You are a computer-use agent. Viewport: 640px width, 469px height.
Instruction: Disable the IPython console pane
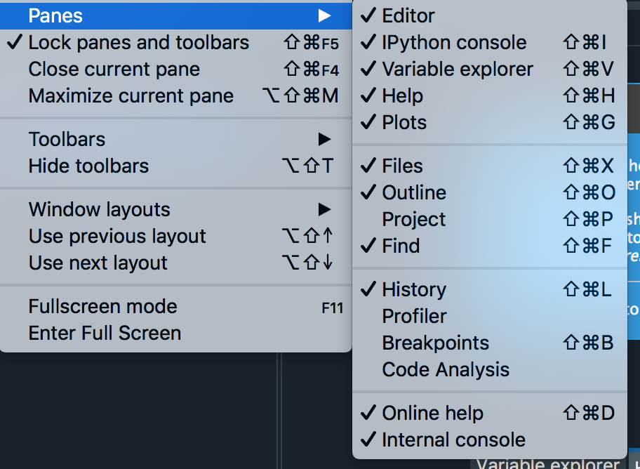tap(454, 42)
